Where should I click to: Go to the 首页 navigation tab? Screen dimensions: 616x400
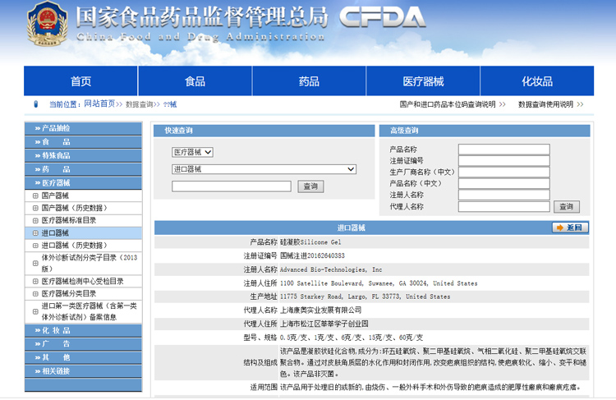pos(80,81)
